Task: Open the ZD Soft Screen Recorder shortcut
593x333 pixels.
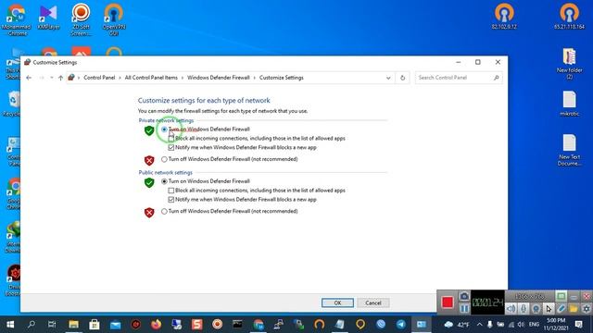Action: tap(81, 19)
